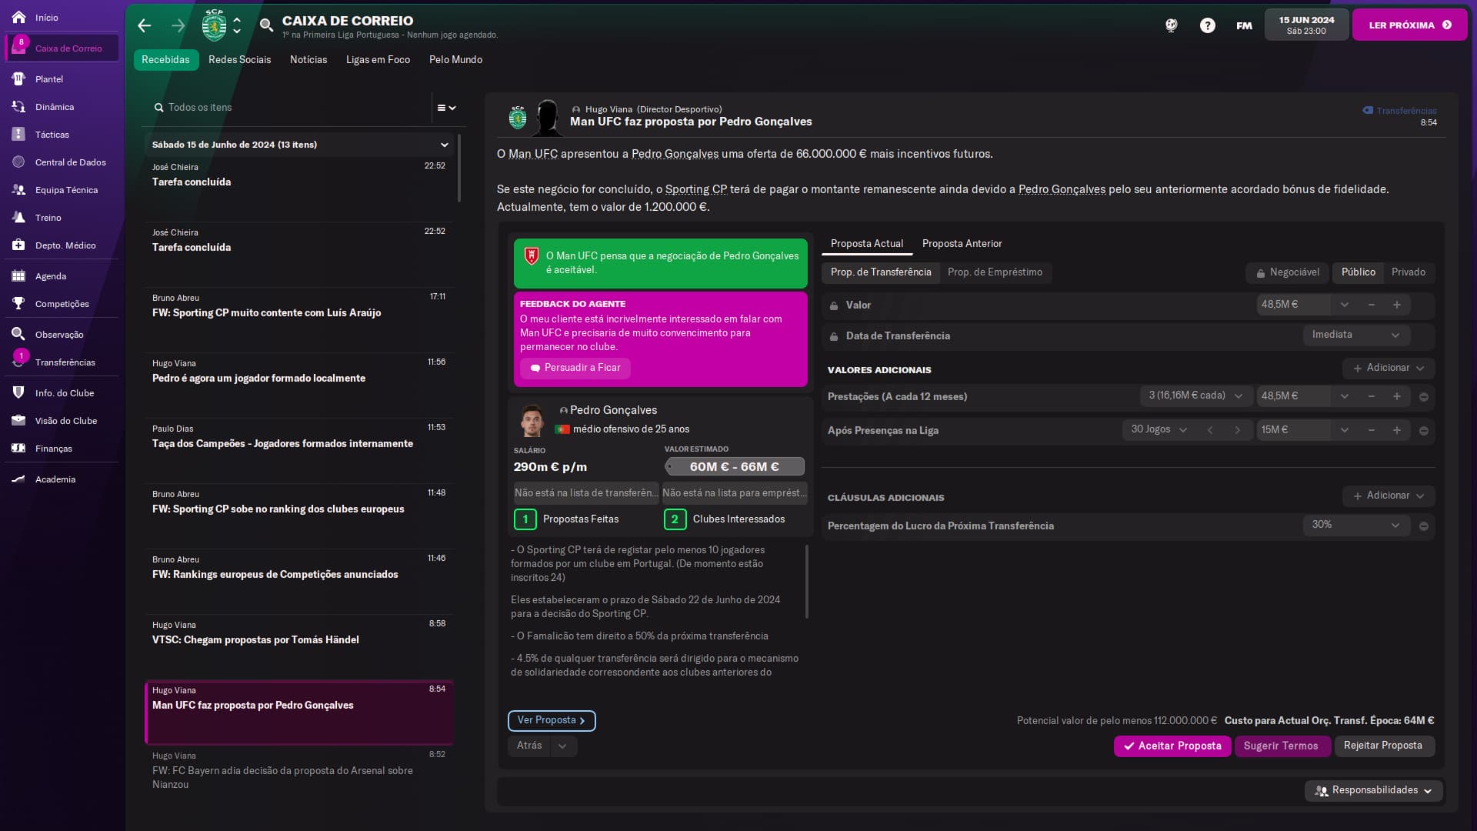This screenshot has height=831, width=1477.
Task: Open Depto. Médico medical icon
Action: click(x=18, y=245)
